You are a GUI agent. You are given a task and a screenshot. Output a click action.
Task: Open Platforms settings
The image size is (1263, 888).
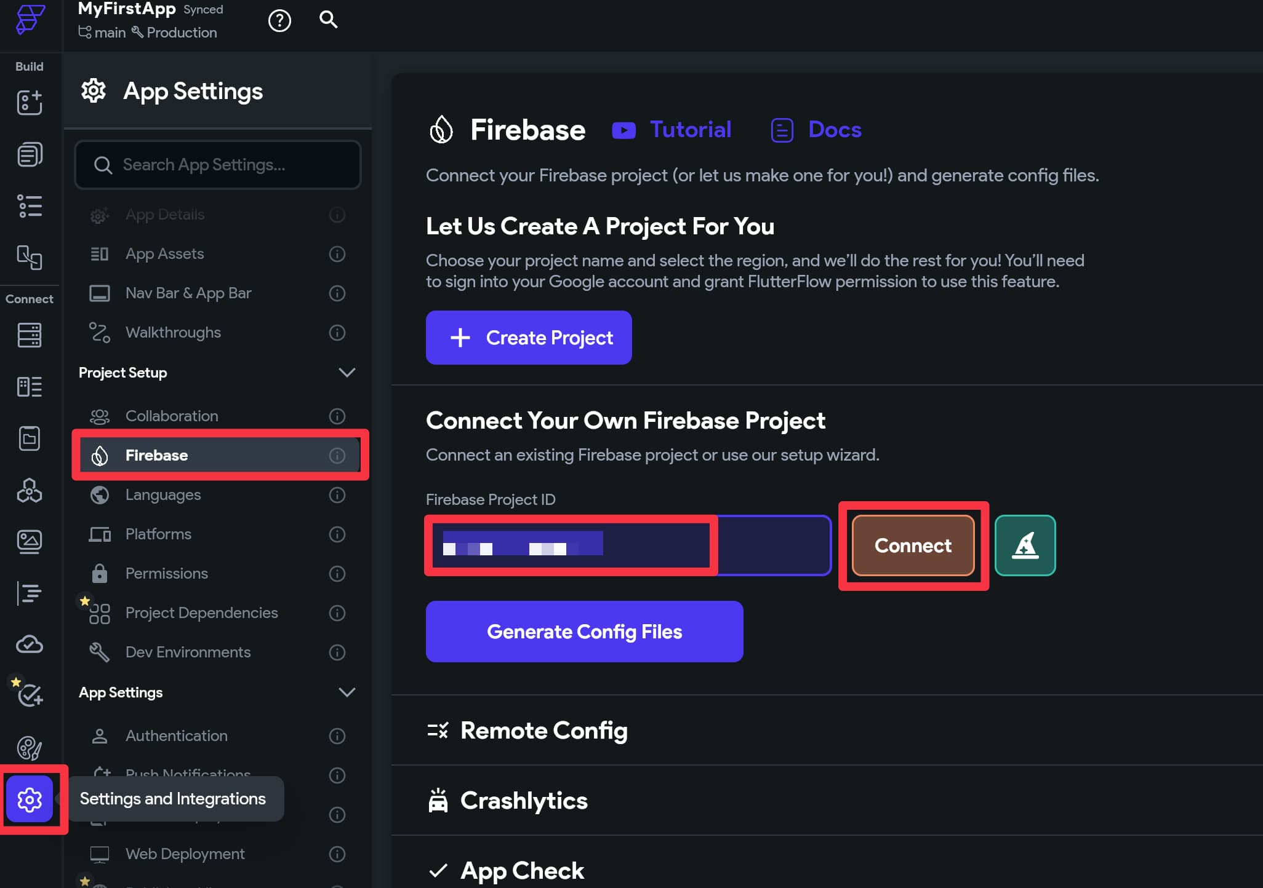click(217, 534)
